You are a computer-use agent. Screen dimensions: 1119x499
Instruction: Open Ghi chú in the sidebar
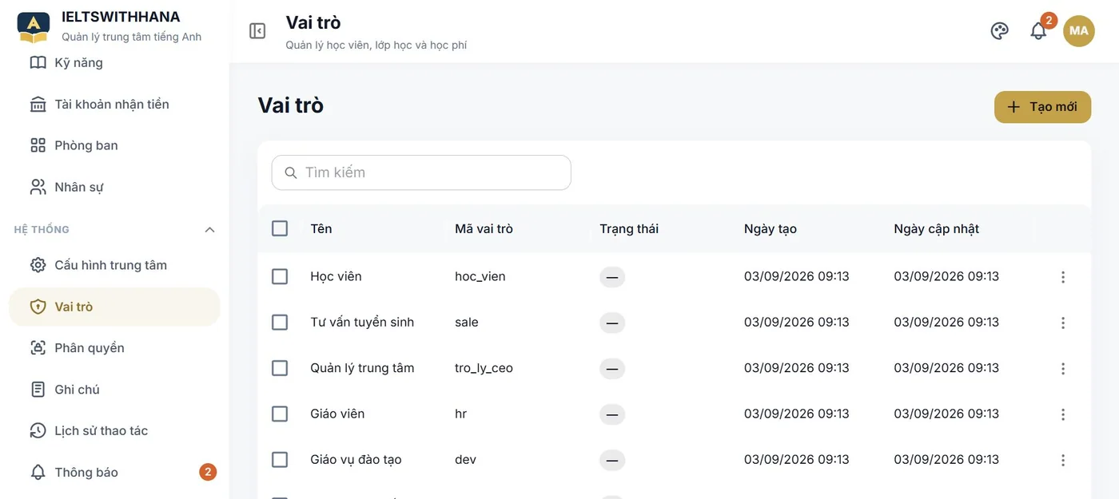tap(114, 390)
